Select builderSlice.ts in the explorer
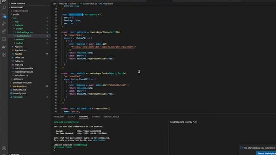276x155 pixels. click(24, 36)
